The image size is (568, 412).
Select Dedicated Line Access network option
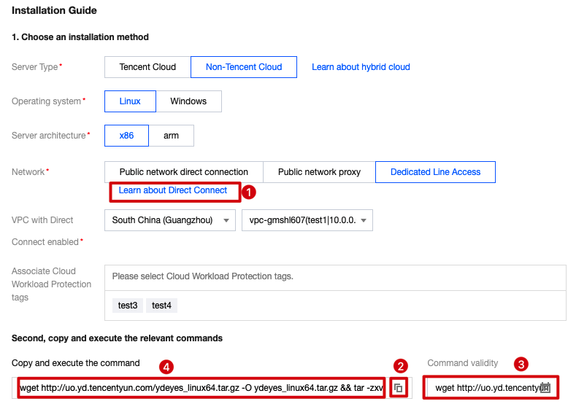click(x=435, y=172)
